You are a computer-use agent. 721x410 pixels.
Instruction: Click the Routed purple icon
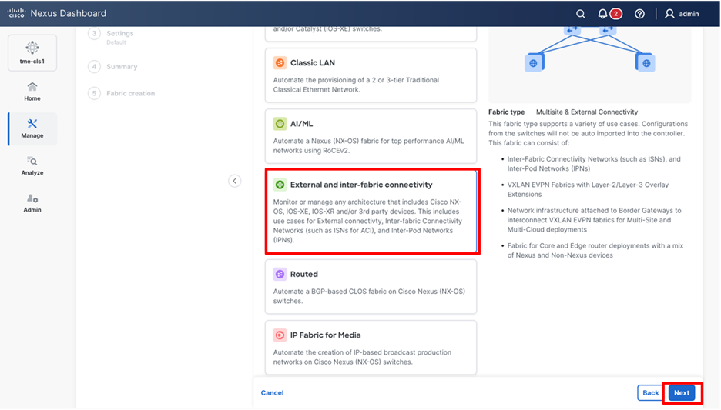(x=280, y=274)
